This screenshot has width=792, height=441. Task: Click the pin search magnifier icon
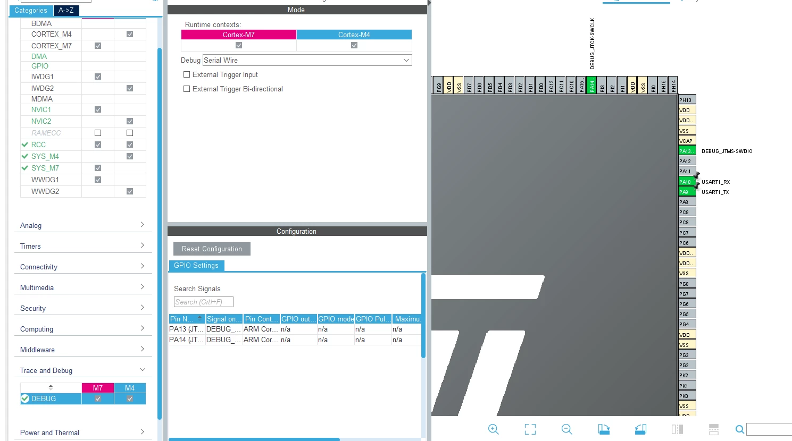pyautogui.click(x=739, y=429)
